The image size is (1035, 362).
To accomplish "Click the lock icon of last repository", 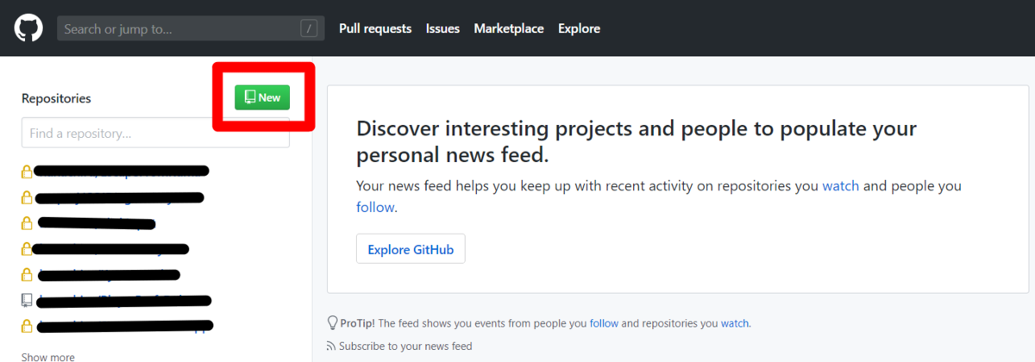I will pyautogui.click(x=27, y=327).
